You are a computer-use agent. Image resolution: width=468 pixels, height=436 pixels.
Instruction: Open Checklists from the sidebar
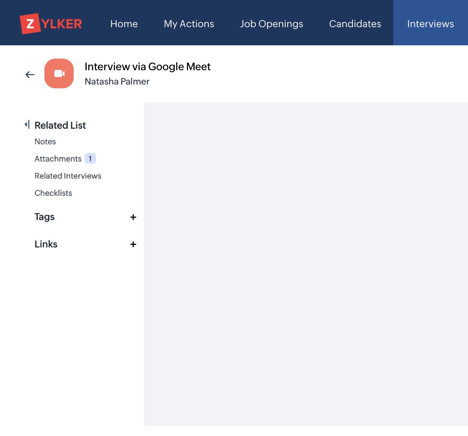53,193
